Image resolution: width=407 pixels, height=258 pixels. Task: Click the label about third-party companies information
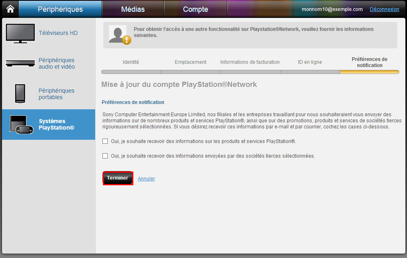click(213, 156)
